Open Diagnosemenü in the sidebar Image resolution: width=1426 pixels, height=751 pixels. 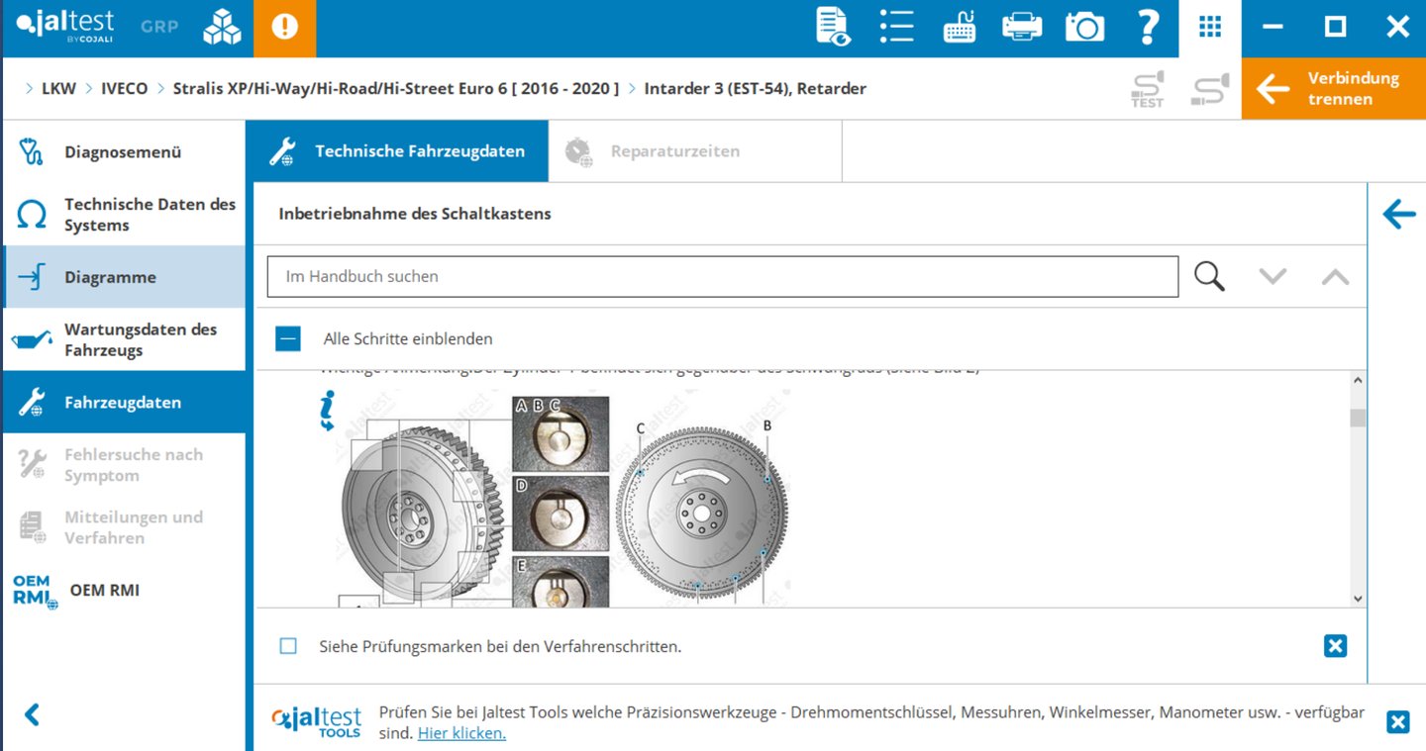pyautogui.click(x=124, y=152)
